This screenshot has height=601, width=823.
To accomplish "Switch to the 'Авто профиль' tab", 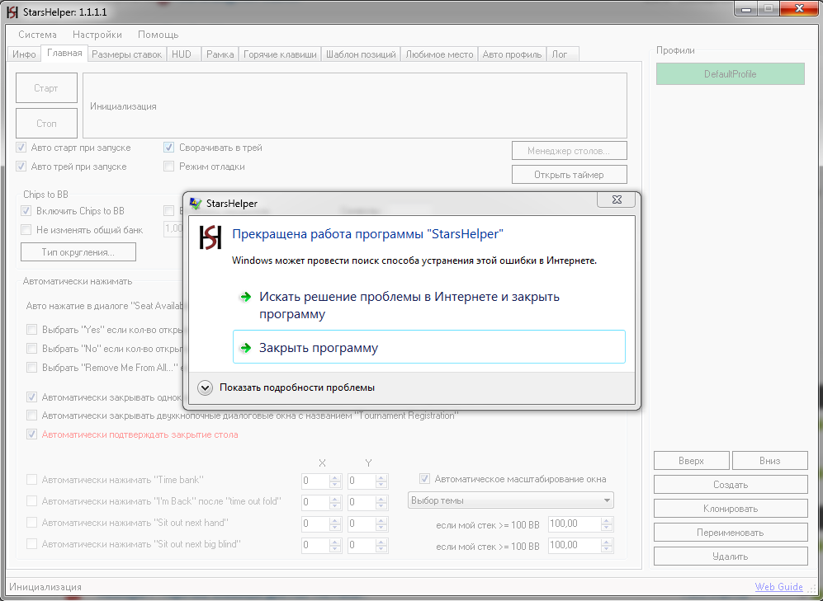I will pyautogui.click(x=512, y=54).
